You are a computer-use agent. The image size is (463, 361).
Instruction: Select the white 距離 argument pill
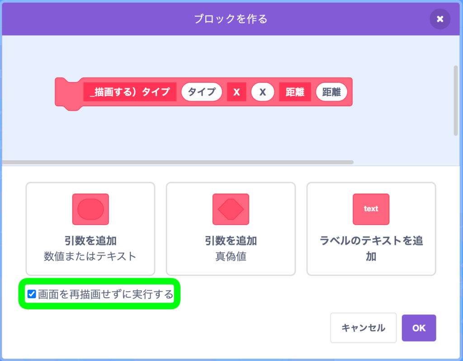(331, 92)
